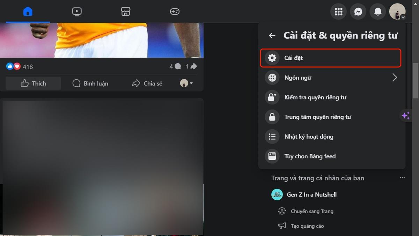Open Cài đặt settings

tap(330, 58)
